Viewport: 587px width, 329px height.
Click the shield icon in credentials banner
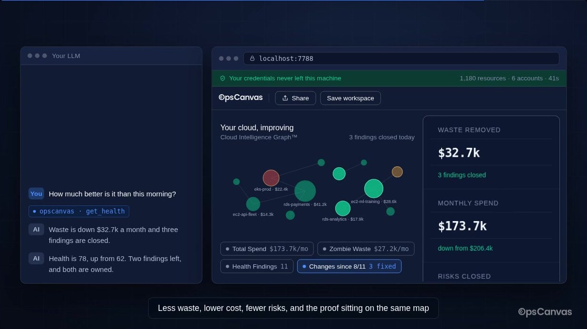(222, 78)
